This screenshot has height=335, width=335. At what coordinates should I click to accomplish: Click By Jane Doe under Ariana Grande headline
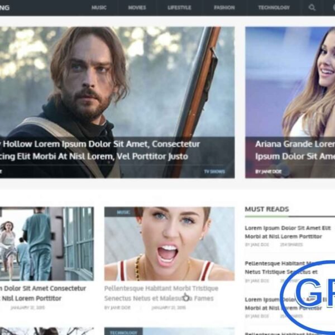(269, 171)
